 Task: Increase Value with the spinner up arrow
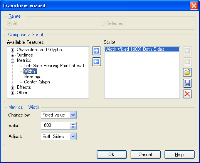73,124
